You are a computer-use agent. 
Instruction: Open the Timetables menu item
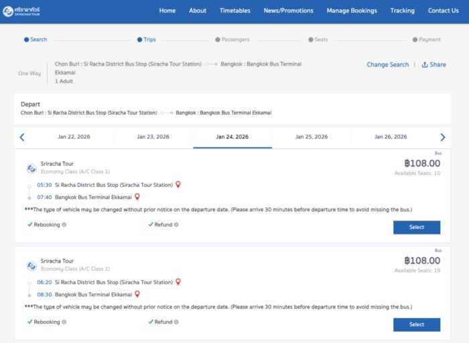[234, 11]
